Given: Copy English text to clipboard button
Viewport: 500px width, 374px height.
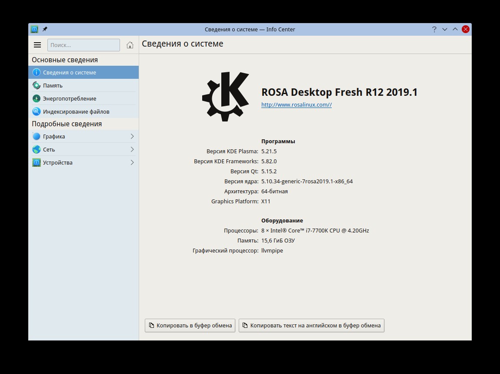Looking at the screenshot, I should [311, 325].
